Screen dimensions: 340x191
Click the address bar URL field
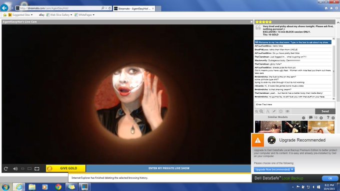pos(58,8)
